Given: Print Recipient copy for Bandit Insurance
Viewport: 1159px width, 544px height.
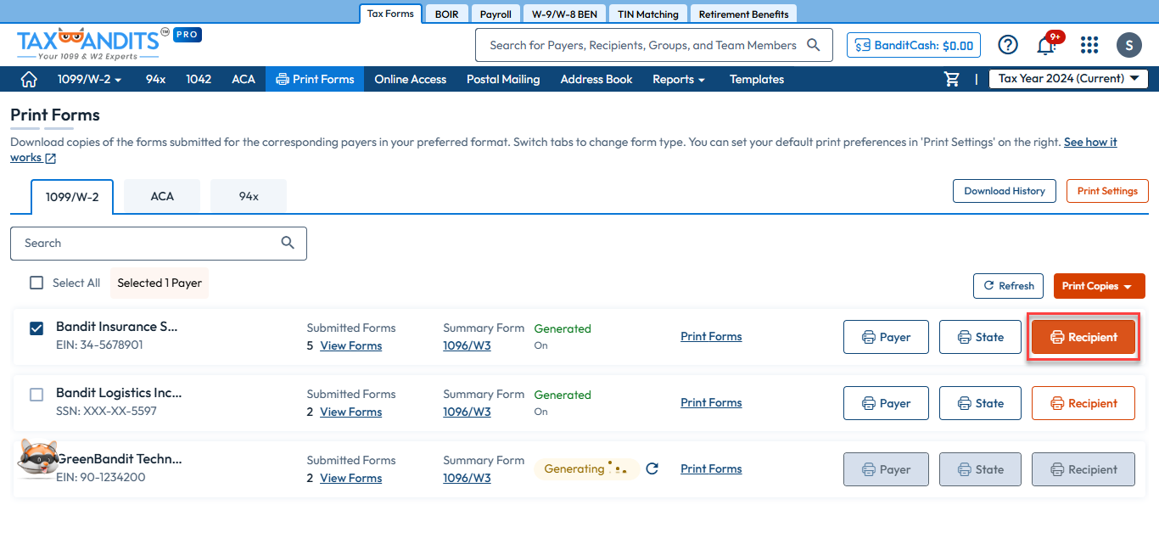Looking at the screenshot, I should pos(1083,337).
